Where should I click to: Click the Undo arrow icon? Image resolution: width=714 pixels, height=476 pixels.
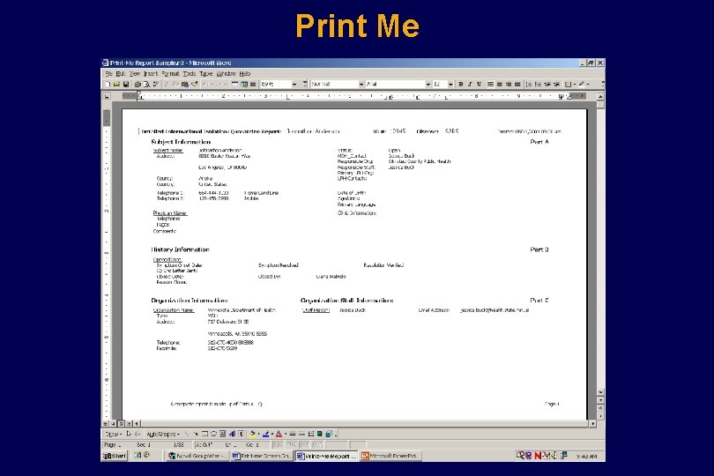tap(205, 85)
